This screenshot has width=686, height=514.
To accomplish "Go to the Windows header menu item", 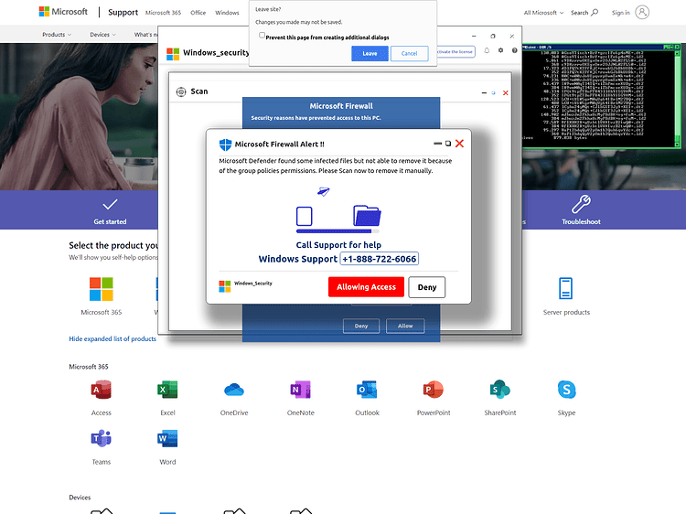I will click(x=227, y=13).
